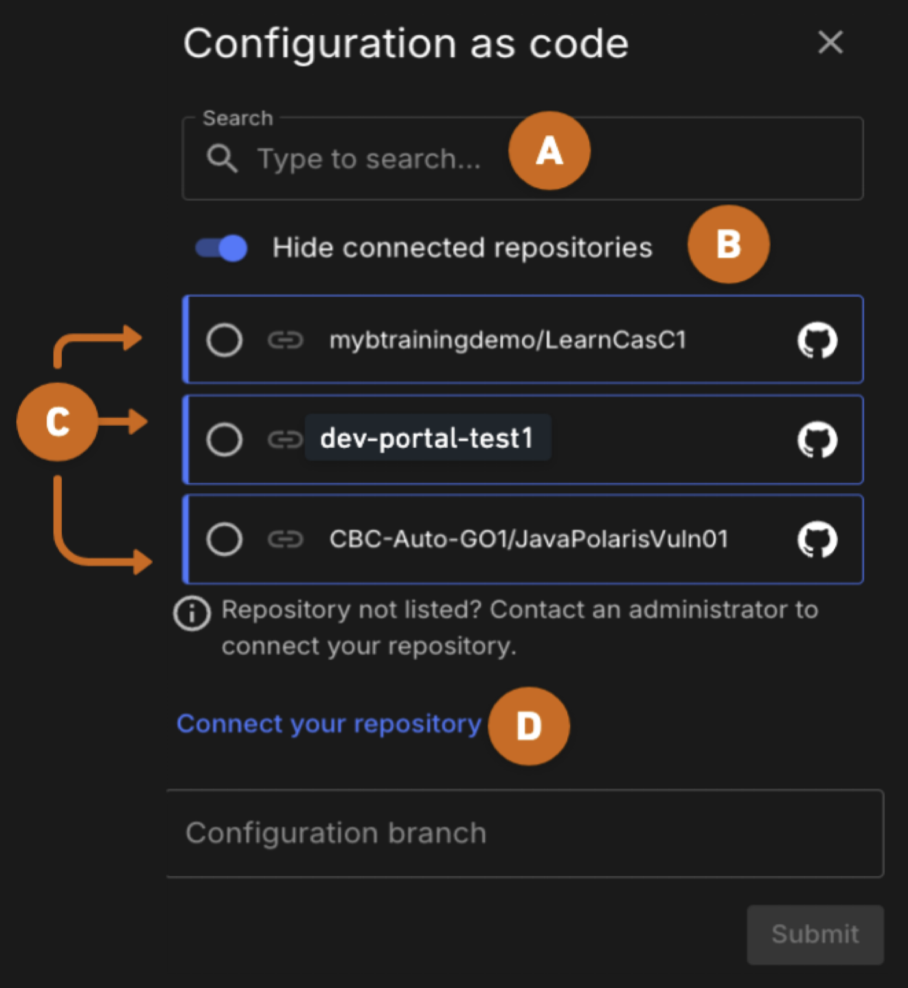Viewport: 908px width, 988px height.
Task: Click the magnifying glass search icon
Action: [222, 158]
